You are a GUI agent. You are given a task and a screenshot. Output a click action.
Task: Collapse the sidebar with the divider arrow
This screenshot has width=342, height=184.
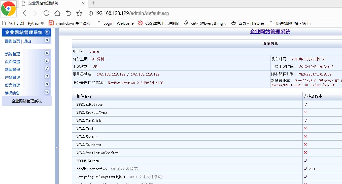pyautogui.click(x=56, y=148)
